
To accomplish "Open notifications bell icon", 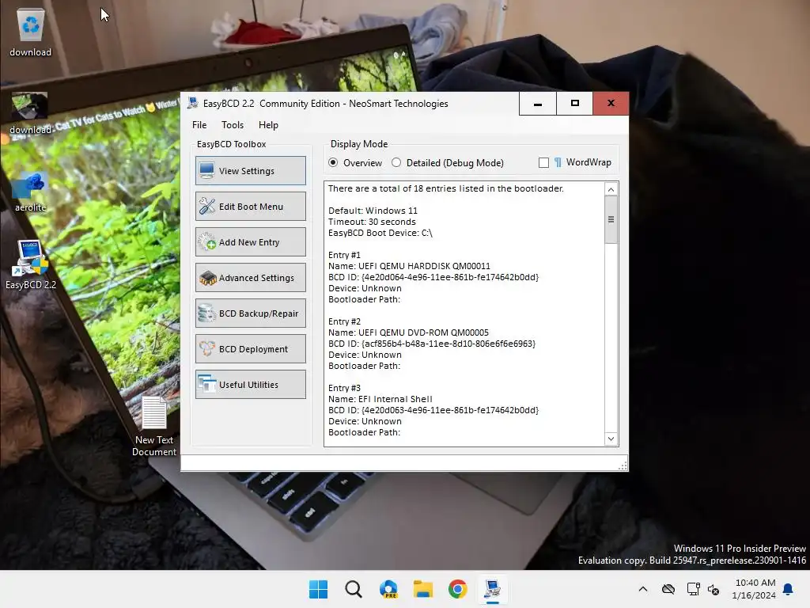I will [789, 589].
